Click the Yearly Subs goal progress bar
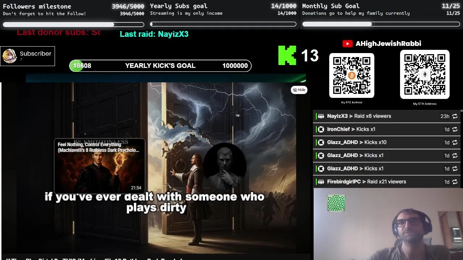The height and width of the screenshot is (260, 463). 223,24
